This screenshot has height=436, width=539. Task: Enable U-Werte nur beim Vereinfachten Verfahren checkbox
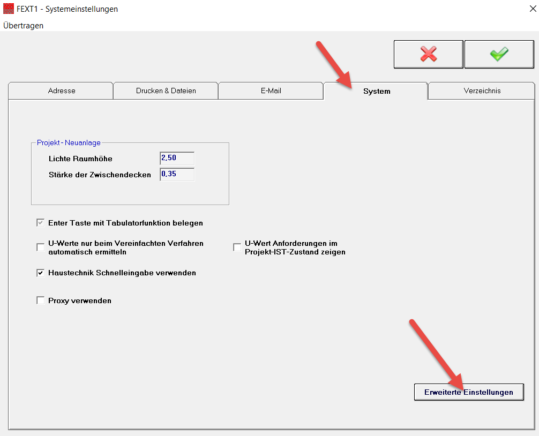(41, 247)
